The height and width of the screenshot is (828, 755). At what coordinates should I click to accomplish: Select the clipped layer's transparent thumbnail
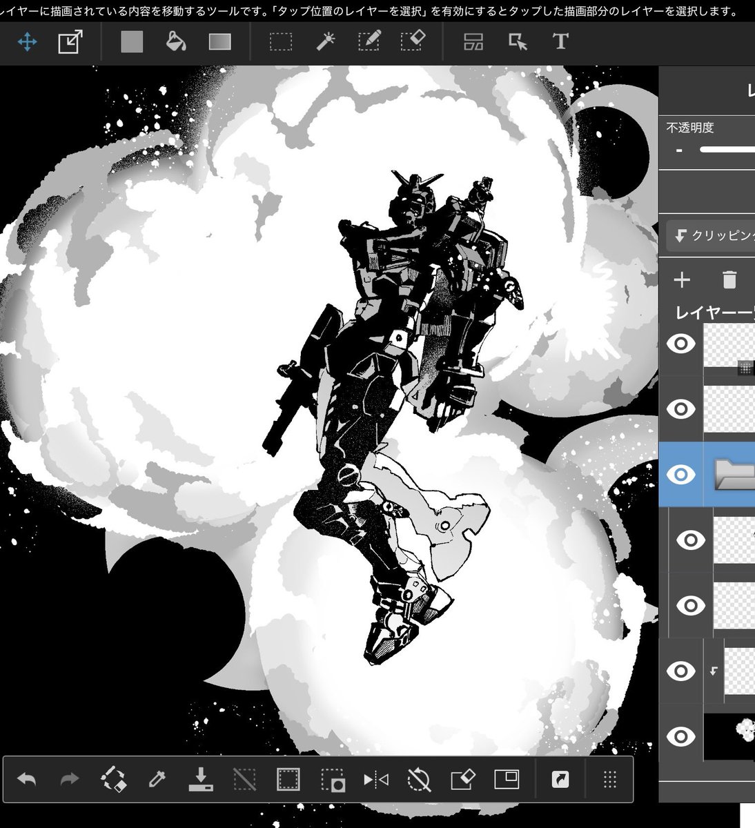(x=739, y=671)
